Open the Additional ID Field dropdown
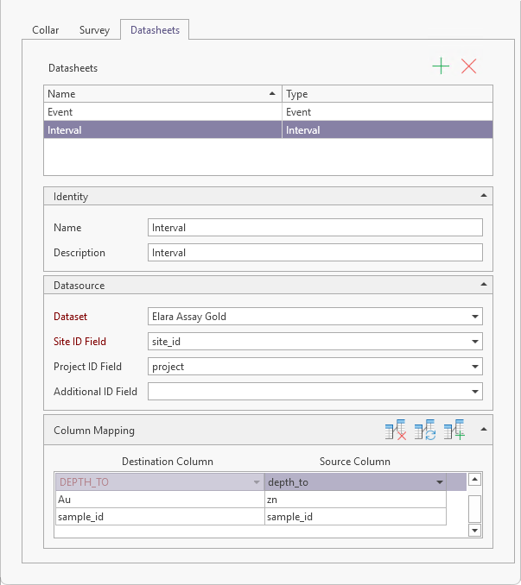Screen dimensions: 521x585 [x=474, y=392]
